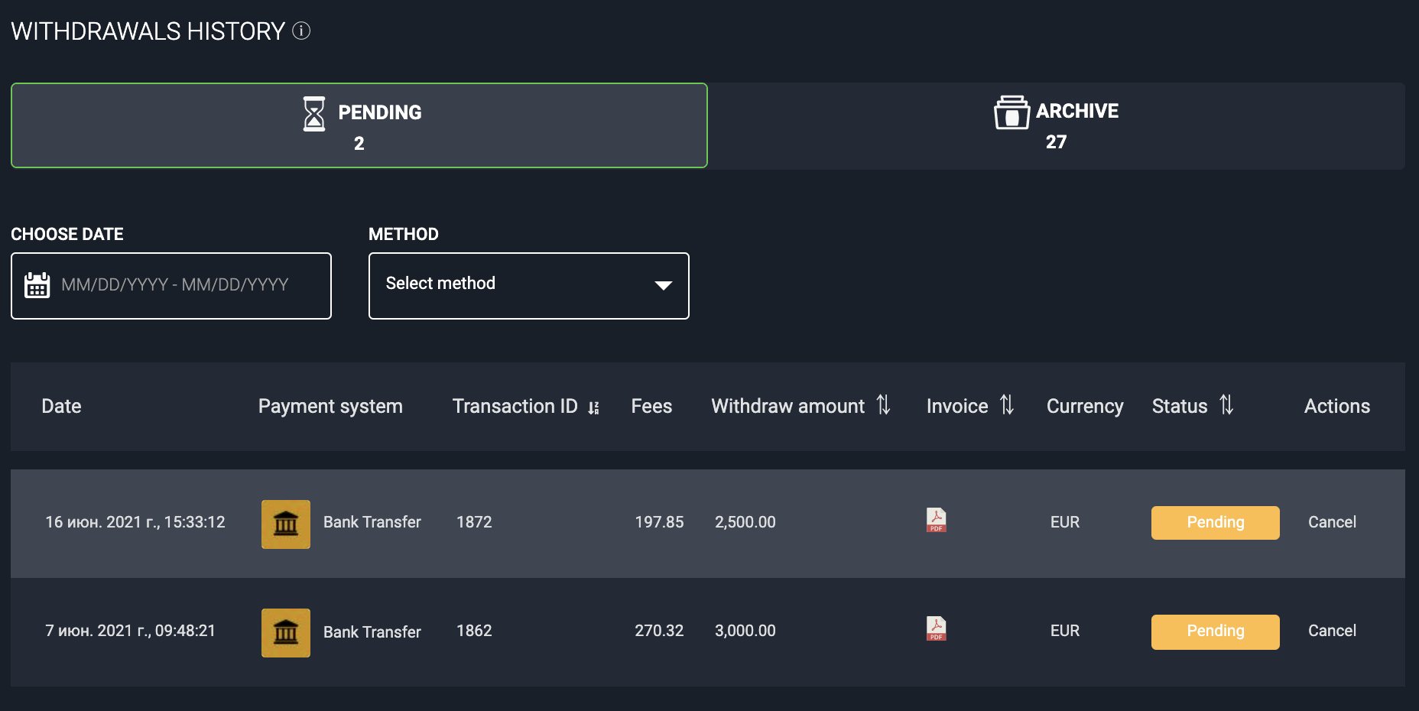
Task: Click the info icon beside Withdrawals History
Action: click(x=301, y=31)
